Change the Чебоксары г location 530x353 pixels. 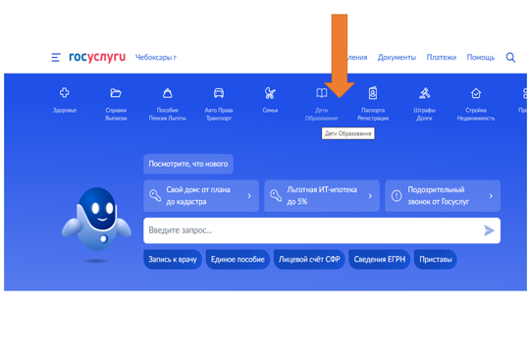(x=156, y=58)
